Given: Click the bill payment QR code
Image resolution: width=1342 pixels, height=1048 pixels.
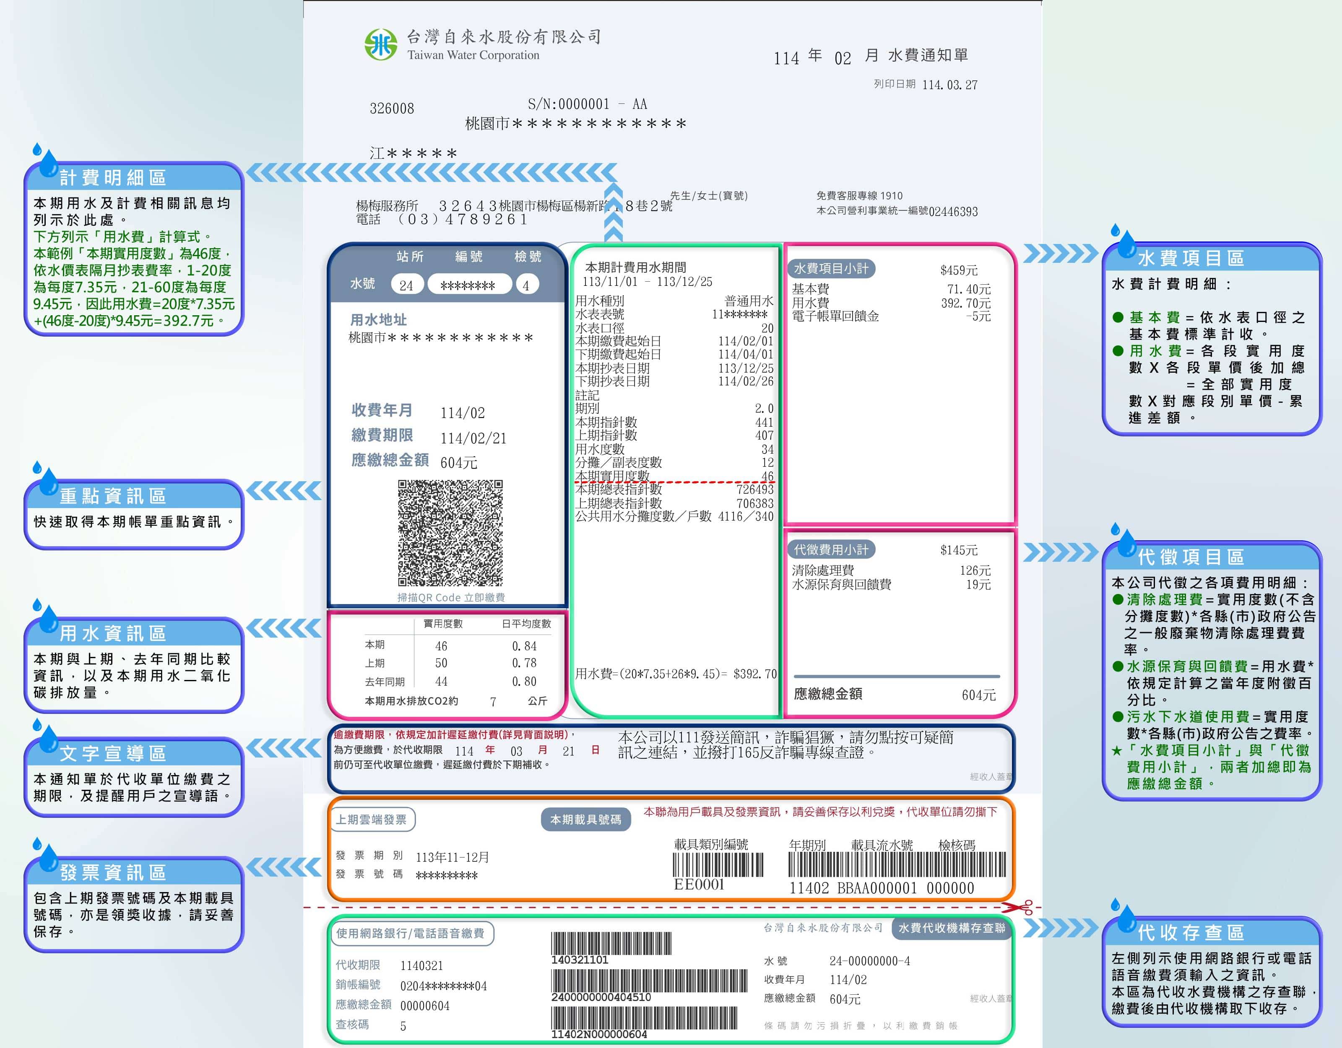Looking at the screenshot, I should point(450,533).
